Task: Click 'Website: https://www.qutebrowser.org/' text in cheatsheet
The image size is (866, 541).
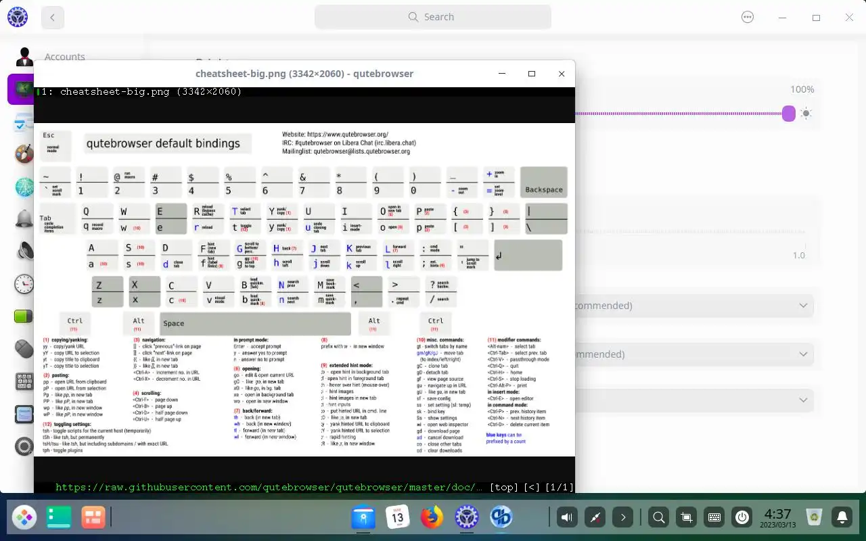Action: [335, 135]
